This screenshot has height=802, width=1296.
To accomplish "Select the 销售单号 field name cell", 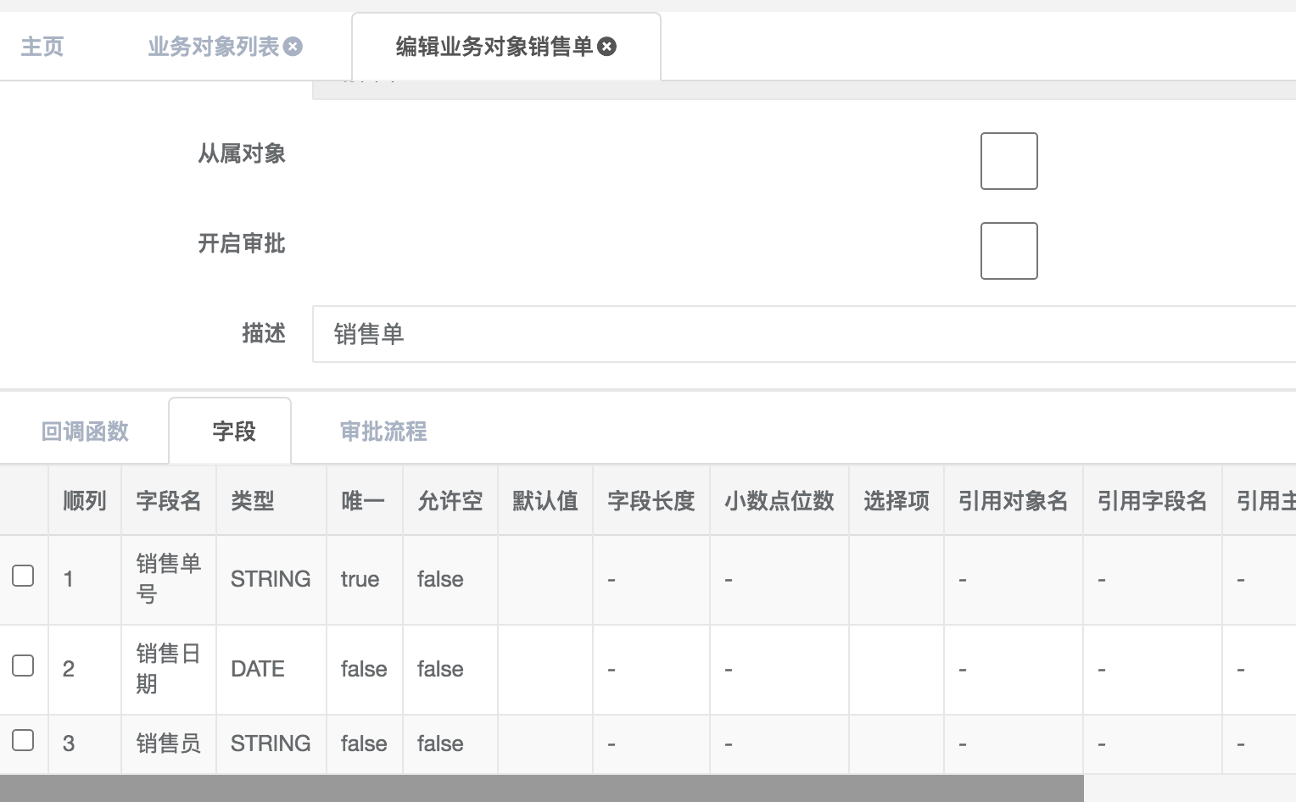I will click(169, 579).
